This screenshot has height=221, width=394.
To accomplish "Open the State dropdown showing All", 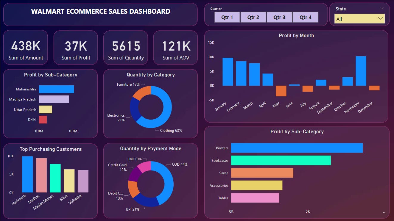I will [x=359, y=19].
